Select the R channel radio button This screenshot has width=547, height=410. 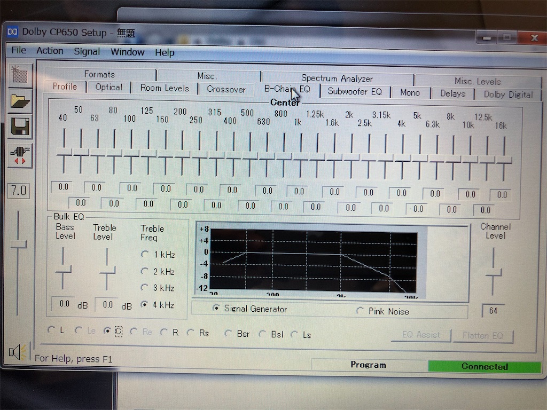[x=163, y=332]
